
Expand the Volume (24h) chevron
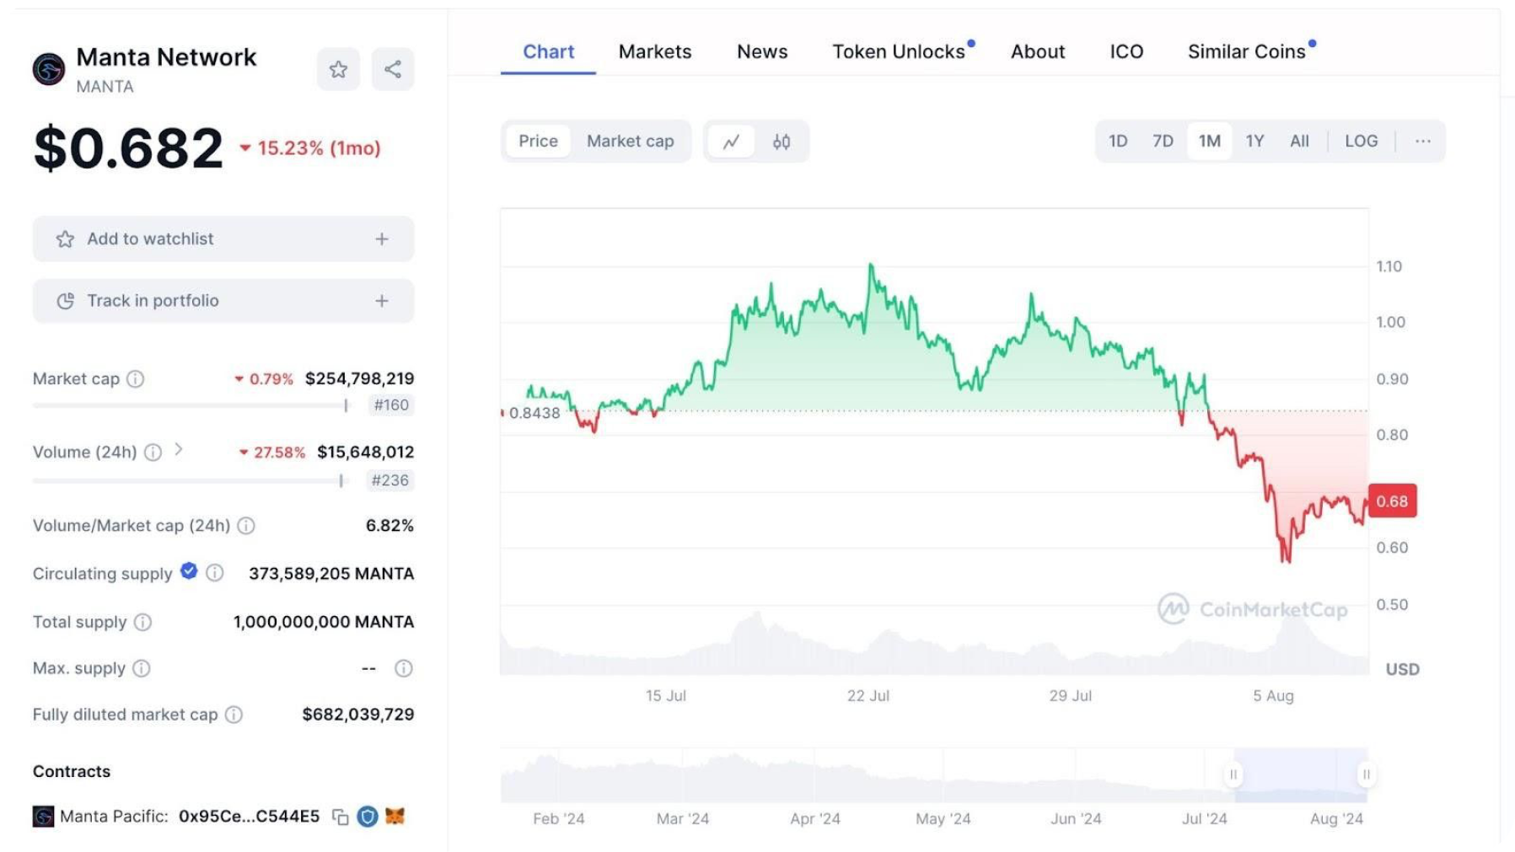point(178,452)
